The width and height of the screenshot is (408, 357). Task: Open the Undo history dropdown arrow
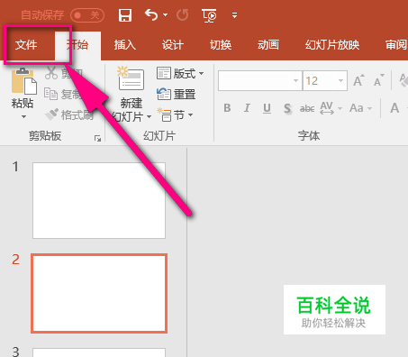165,14
